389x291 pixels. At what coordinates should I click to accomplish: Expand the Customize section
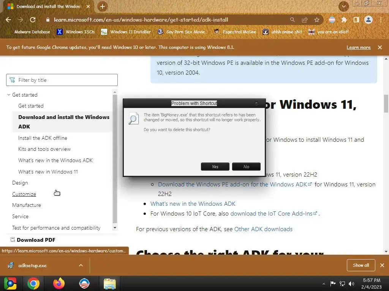click(x=24, y=194)
